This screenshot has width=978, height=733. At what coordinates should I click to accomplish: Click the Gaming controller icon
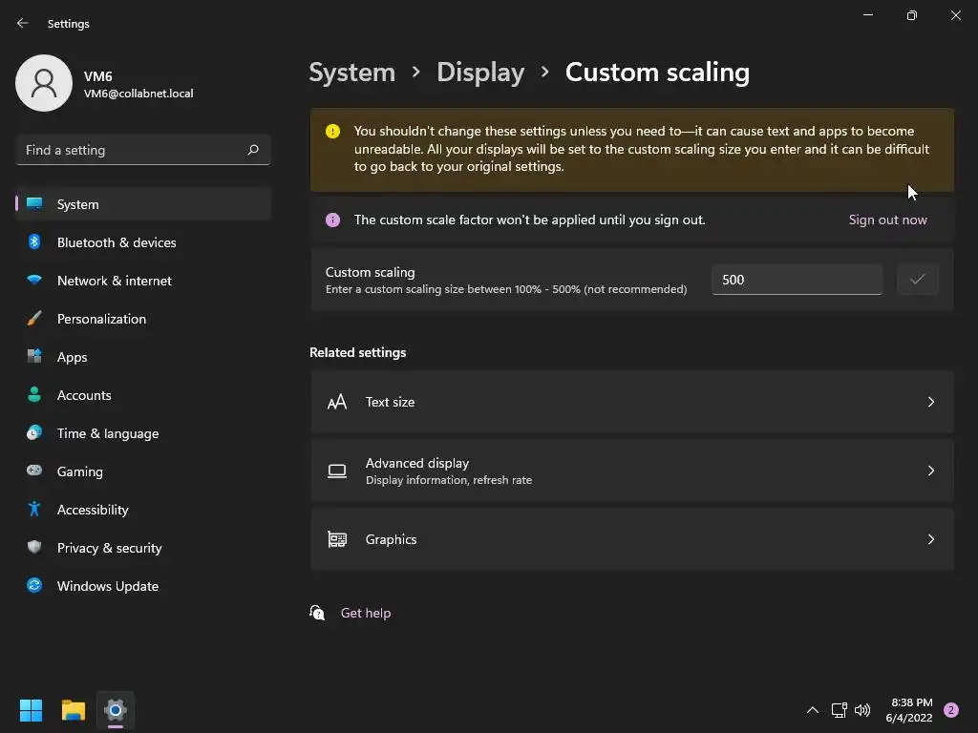pos(34,471)
